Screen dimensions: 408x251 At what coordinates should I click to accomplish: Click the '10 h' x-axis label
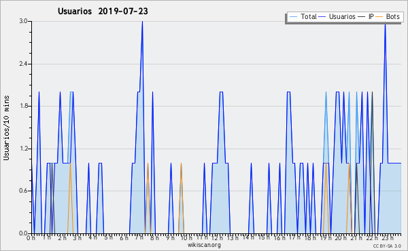(186, 237)
